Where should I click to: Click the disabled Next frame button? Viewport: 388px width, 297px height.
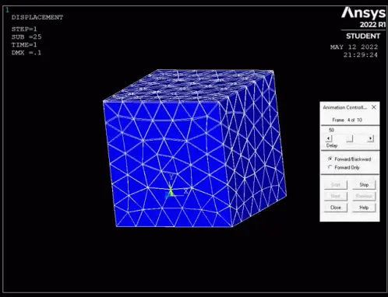click(336, 196)
